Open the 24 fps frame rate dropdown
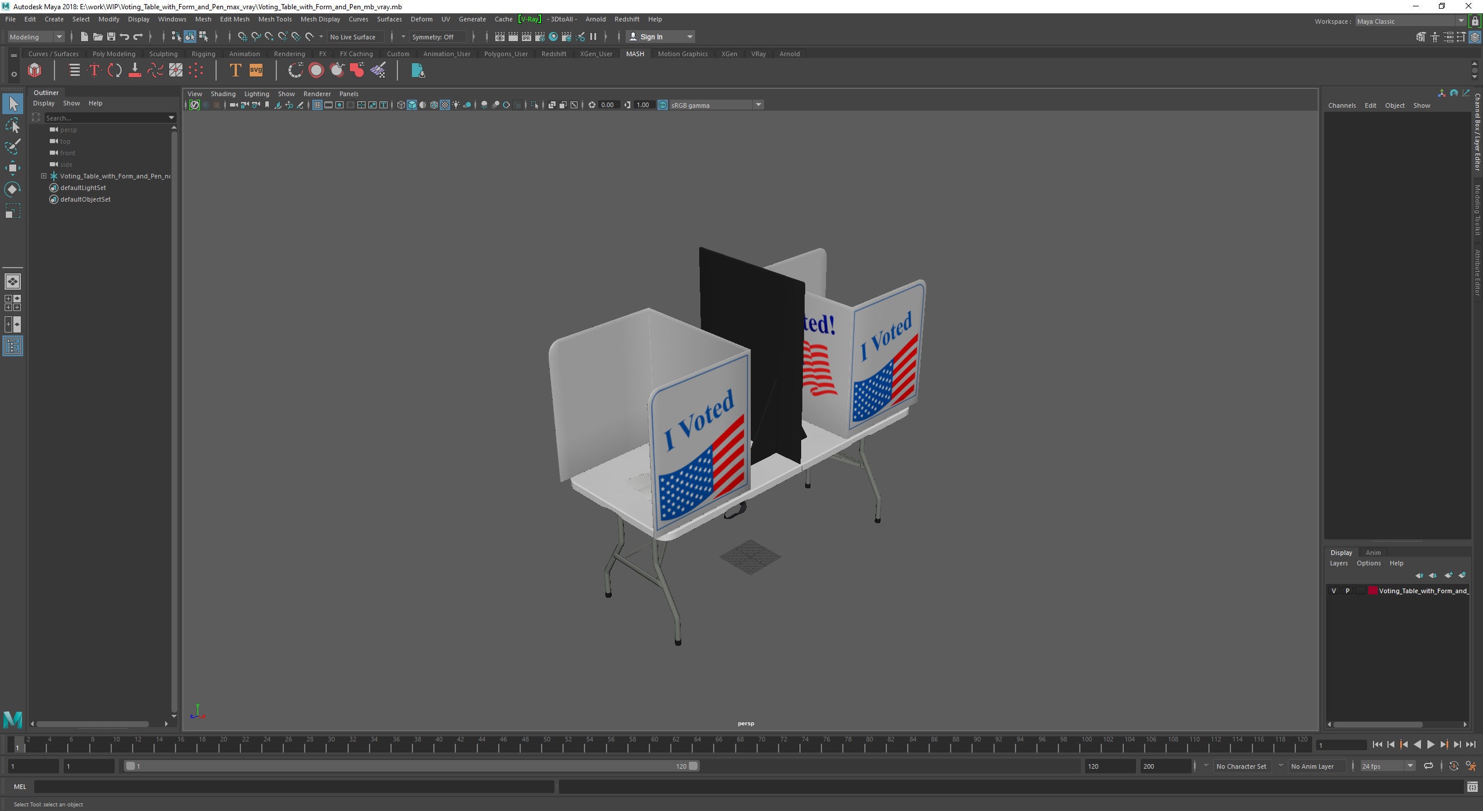Viewport: 1483px width, 811px height. (x=1387, y=766)
